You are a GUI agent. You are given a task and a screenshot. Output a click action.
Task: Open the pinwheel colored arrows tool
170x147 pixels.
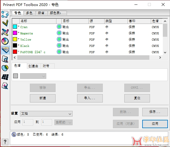pos(5,32)
